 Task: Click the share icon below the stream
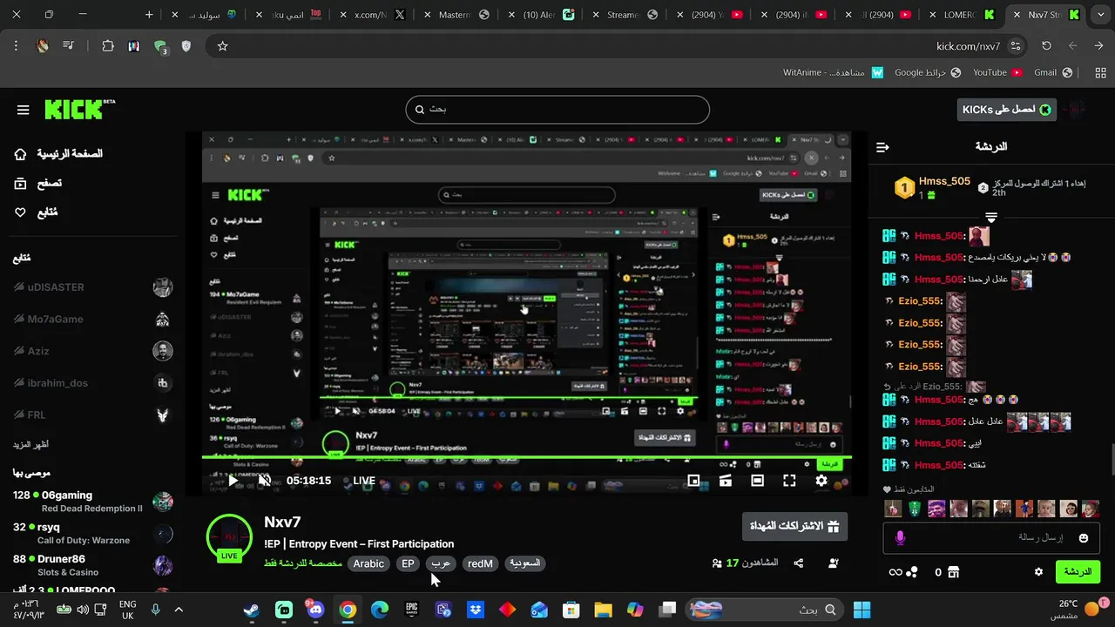tap(799, 563)
